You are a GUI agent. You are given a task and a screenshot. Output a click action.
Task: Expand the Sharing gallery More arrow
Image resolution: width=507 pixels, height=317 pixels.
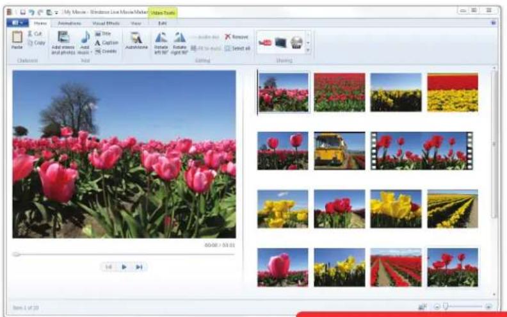pyautogui.click(x=308, y=50)
